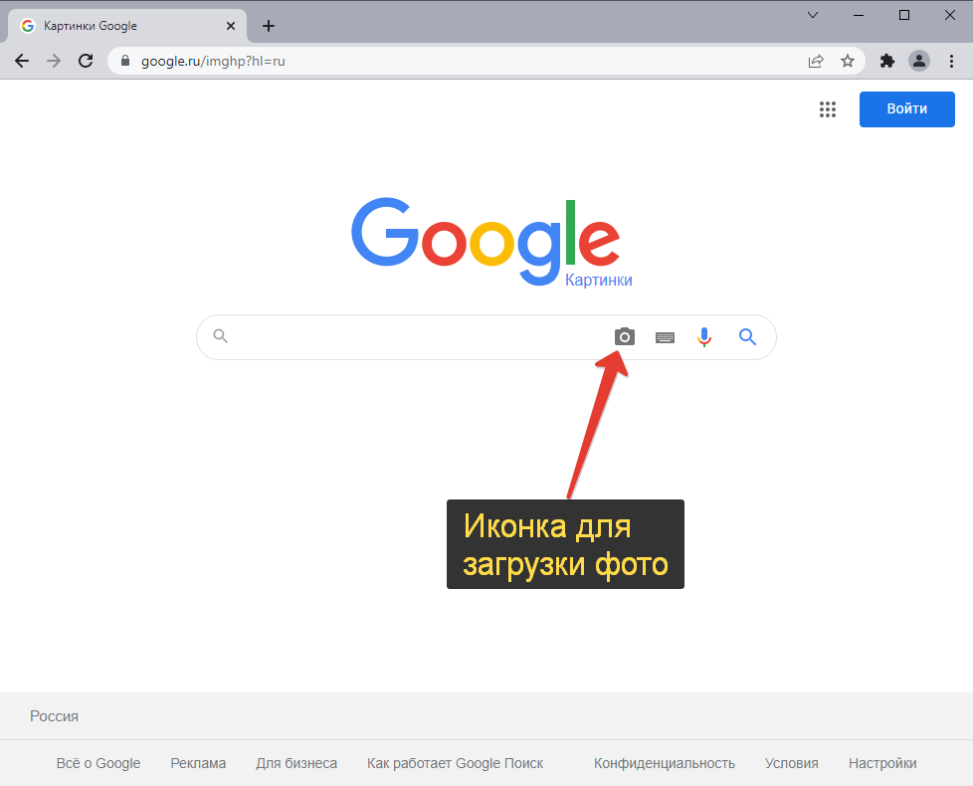Start voice search with the microphone icon
973x786 pixels.
(x=704, y=337)
